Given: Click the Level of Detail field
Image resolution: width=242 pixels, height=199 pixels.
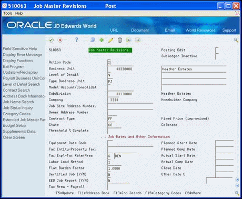Looking at the screenshot, I should point(109,75).
